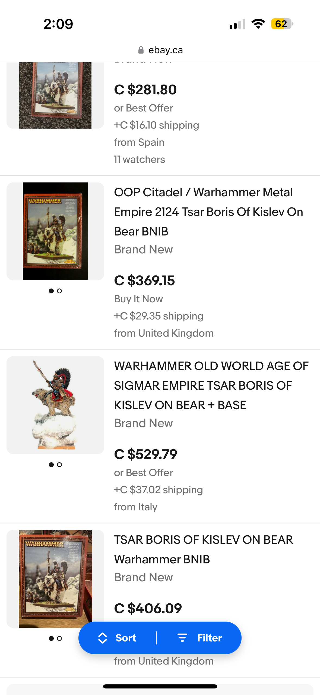Viewport: 320px width, 695px height.
Task: Tap the Sort arrows icon
Action: point(102,638)
